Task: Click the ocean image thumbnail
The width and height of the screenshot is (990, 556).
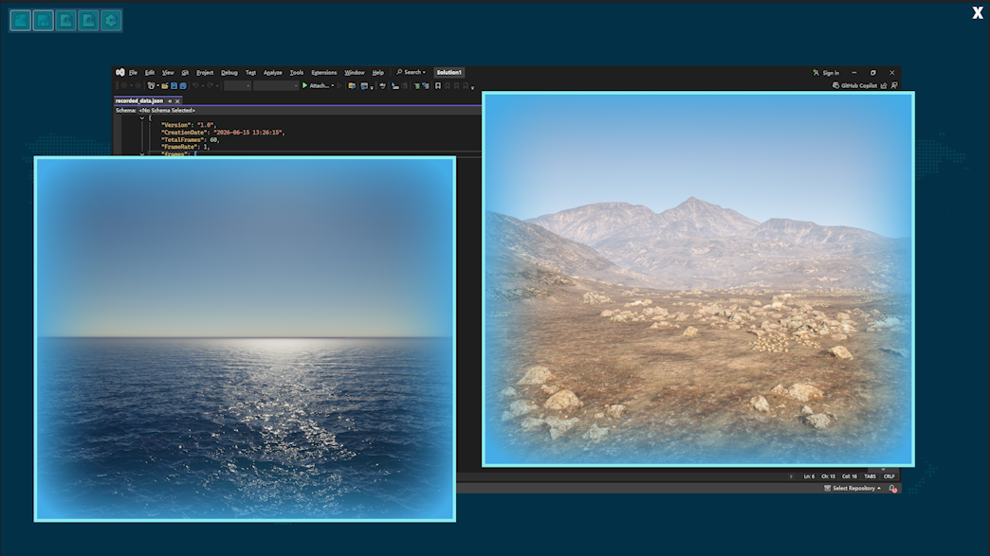Action: [x=245, y=339]
